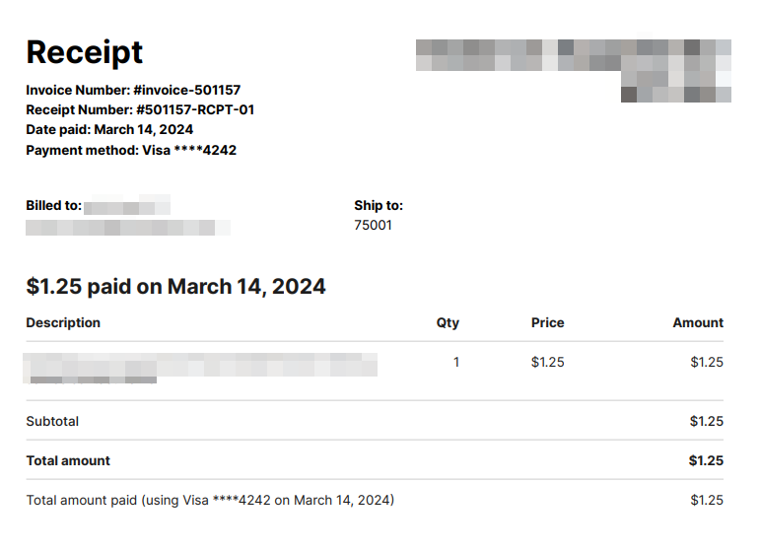The height and width of the screenshot is (552, 760).
Task: Click the Date paid March 14, 2024 line
Action: [109, 130]
